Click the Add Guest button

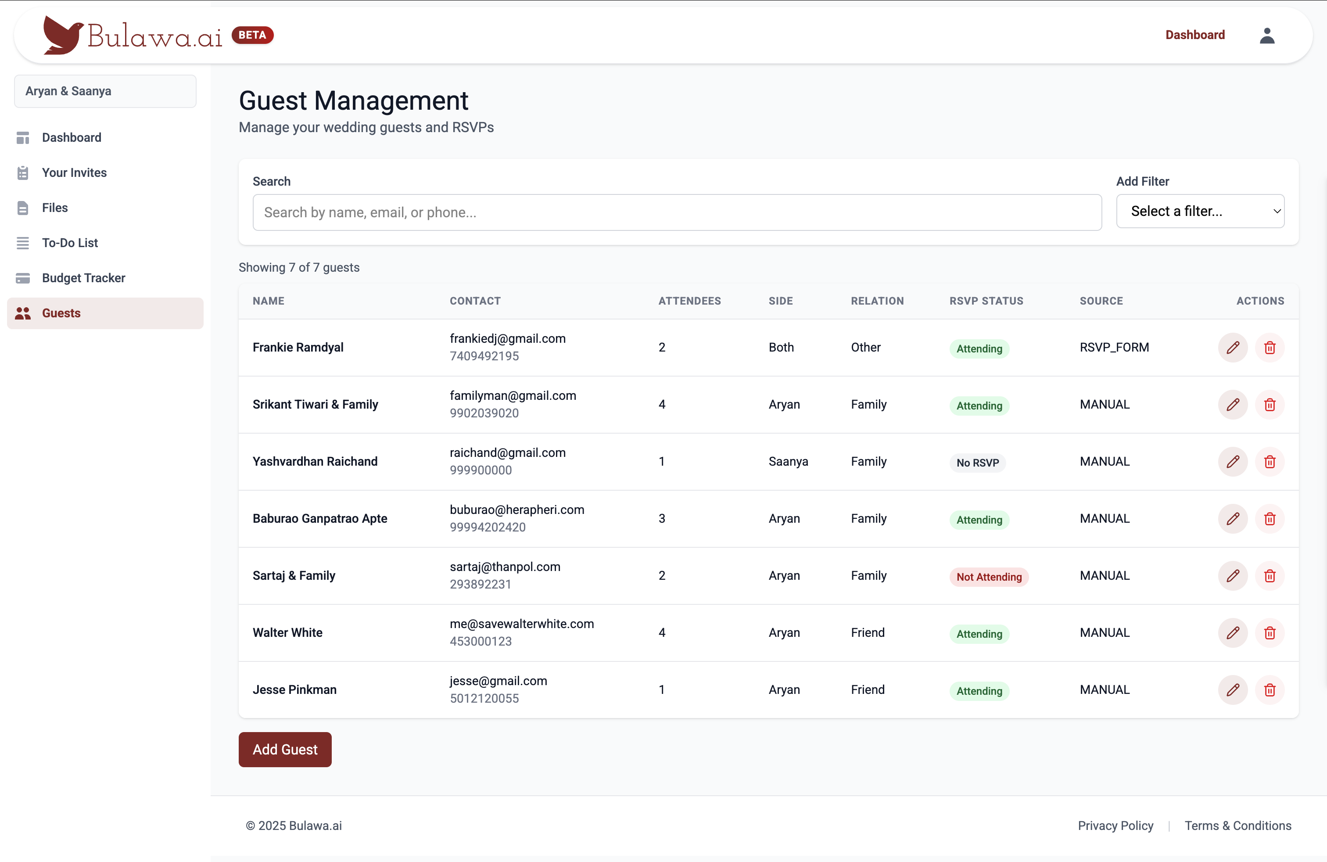285,749
